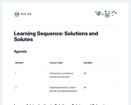Click the yellow lightbulb doodle top left
Viewport: 131px width, 105px height.
point(96,12)
